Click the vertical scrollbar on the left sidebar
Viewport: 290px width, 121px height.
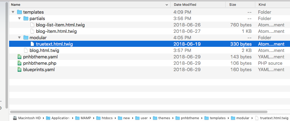click(7, 55)
